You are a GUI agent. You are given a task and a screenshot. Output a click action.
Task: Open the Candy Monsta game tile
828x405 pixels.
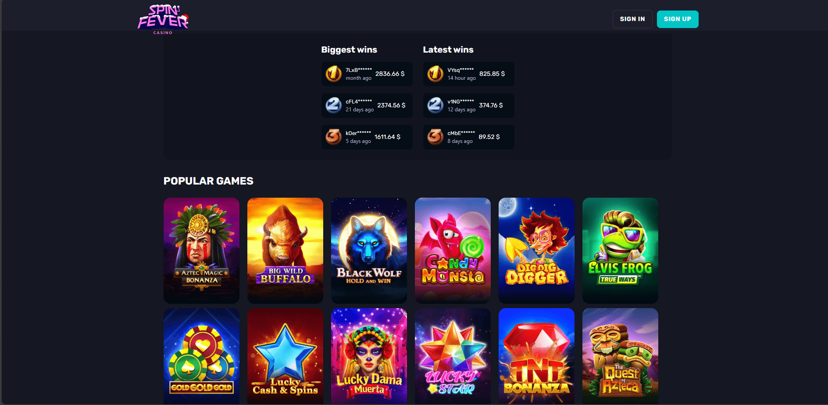453,251
